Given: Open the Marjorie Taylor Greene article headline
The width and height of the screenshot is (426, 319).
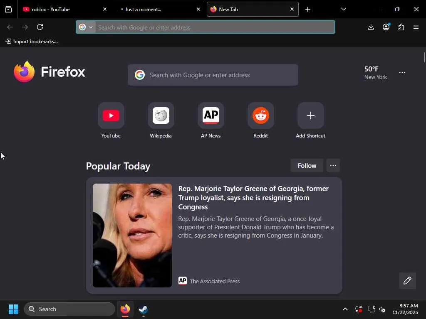Looking at the screenshot, I should click(253, 198).
